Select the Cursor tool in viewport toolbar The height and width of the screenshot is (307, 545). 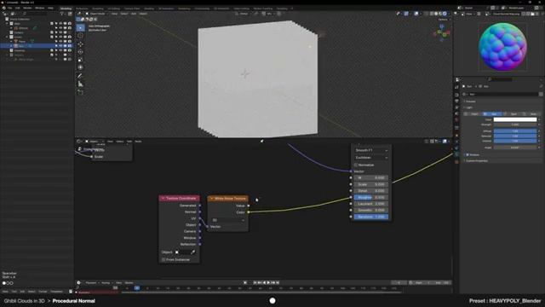point(80,36)
